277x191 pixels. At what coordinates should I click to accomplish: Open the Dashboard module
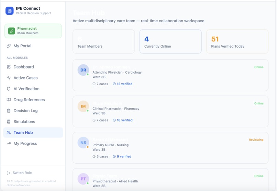[x=33, y=67]
